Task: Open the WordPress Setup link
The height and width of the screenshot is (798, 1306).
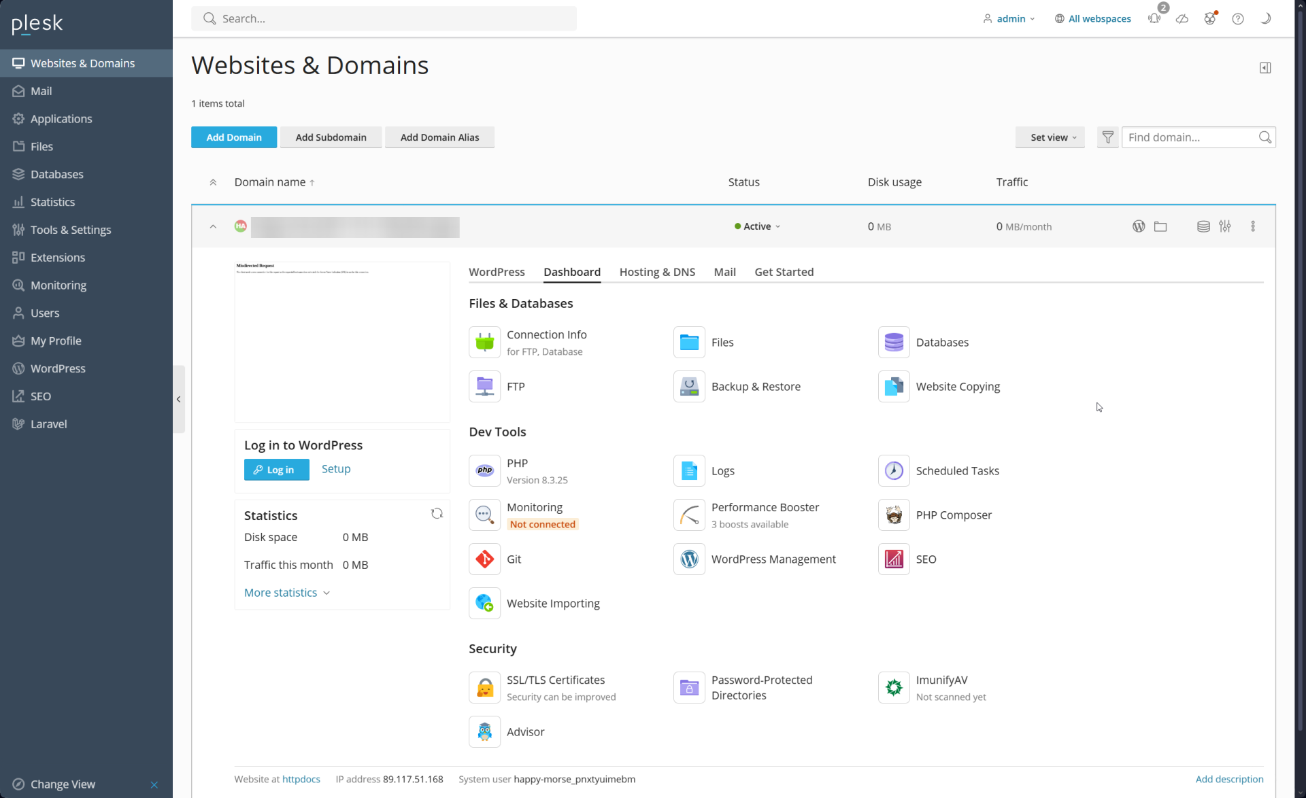Action: (336, 469)
